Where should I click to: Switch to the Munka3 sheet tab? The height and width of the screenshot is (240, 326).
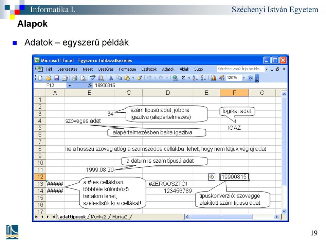(x=120, y=217)
